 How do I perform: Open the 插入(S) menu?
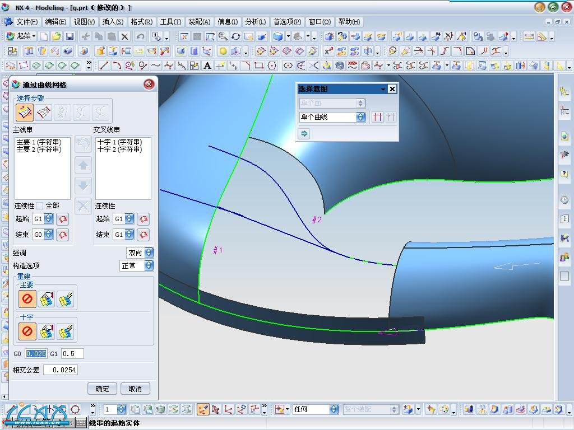pyautogui.click(x=113, y=22)
